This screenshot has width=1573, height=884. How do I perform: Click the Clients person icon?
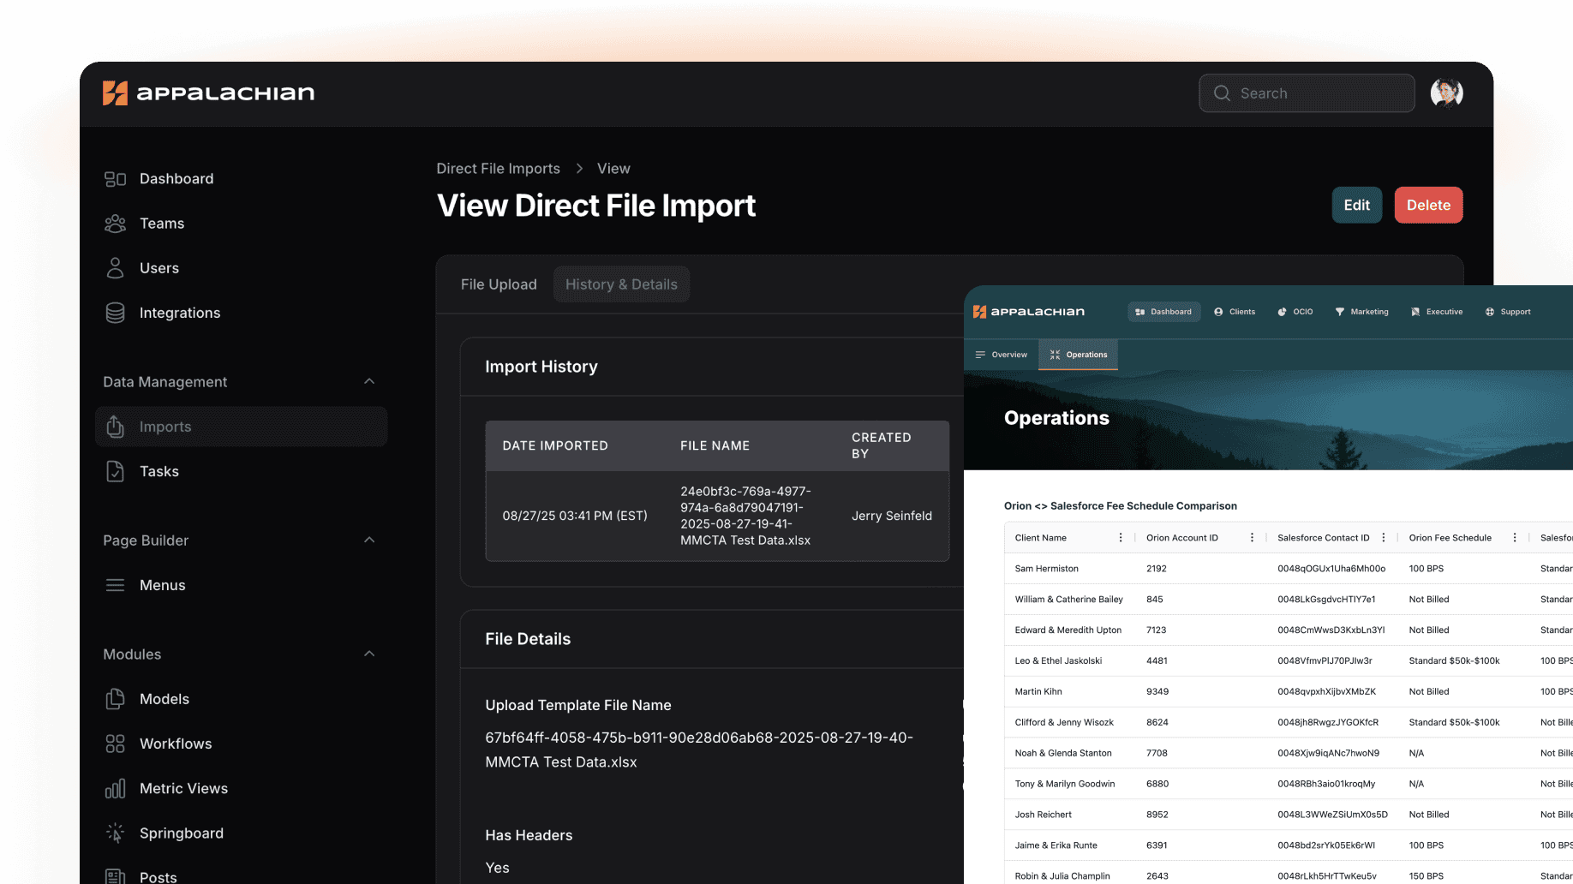[1218, 312]
